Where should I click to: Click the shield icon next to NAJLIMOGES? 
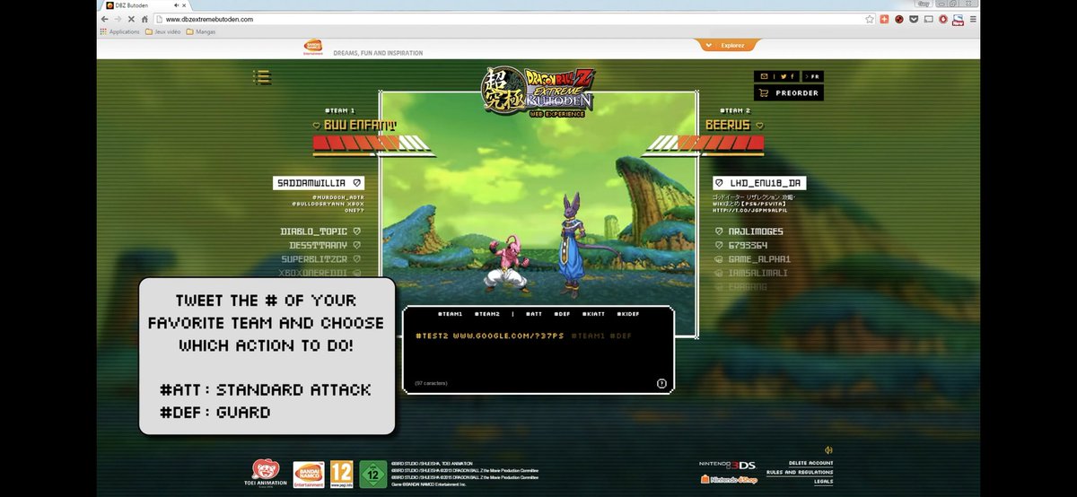point(719,231)
